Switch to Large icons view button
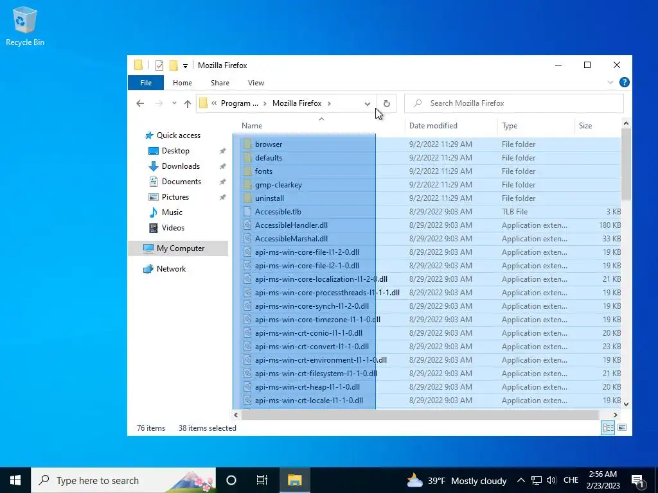The image size is (658, 493). (x=622, y=428)
